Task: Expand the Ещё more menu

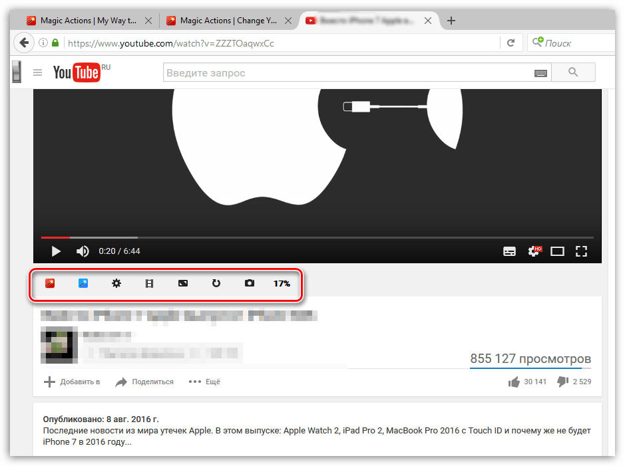Action: (204, 382)
